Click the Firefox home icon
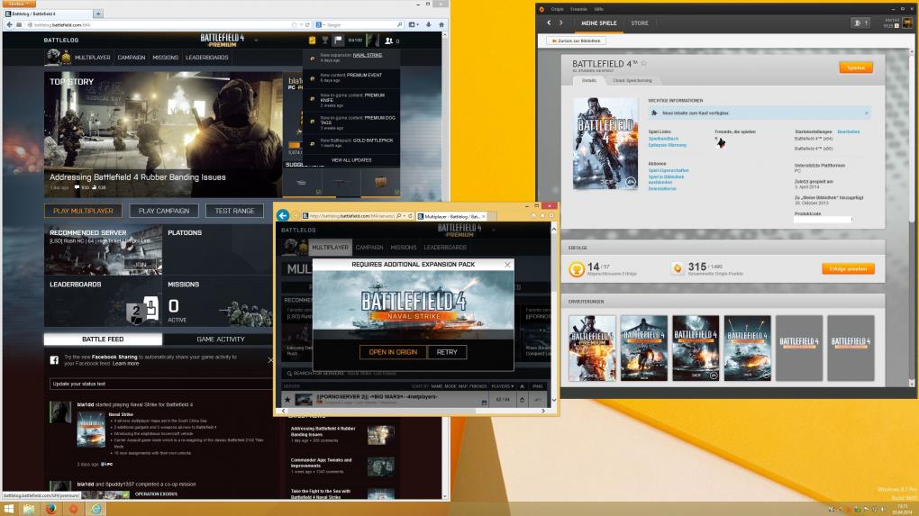Image resolution: width=919 pixels, height=516 pixels. click(441, 24)
